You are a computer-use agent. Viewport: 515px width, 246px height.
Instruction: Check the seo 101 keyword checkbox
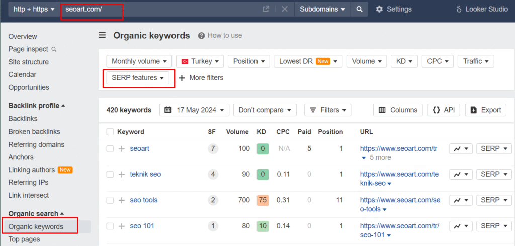click(110, 226)
